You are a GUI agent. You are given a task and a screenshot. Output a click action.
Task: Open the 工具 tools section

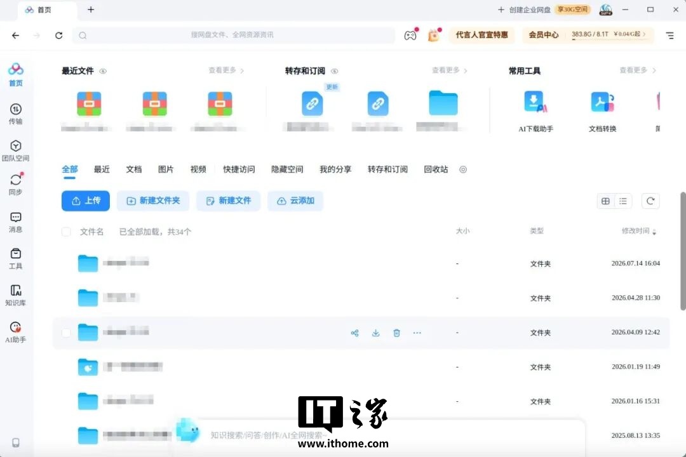click(16, 258)
